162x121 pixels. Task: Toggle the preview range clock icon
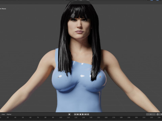(158, 114)
